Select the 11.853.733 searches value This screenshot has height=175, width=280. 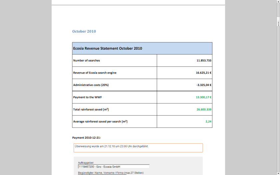coord(204,61)
